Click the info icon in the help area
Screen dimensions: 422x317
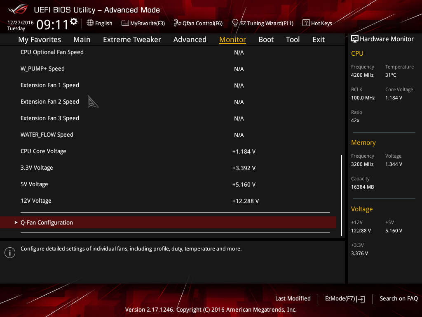tap(10, 253)
